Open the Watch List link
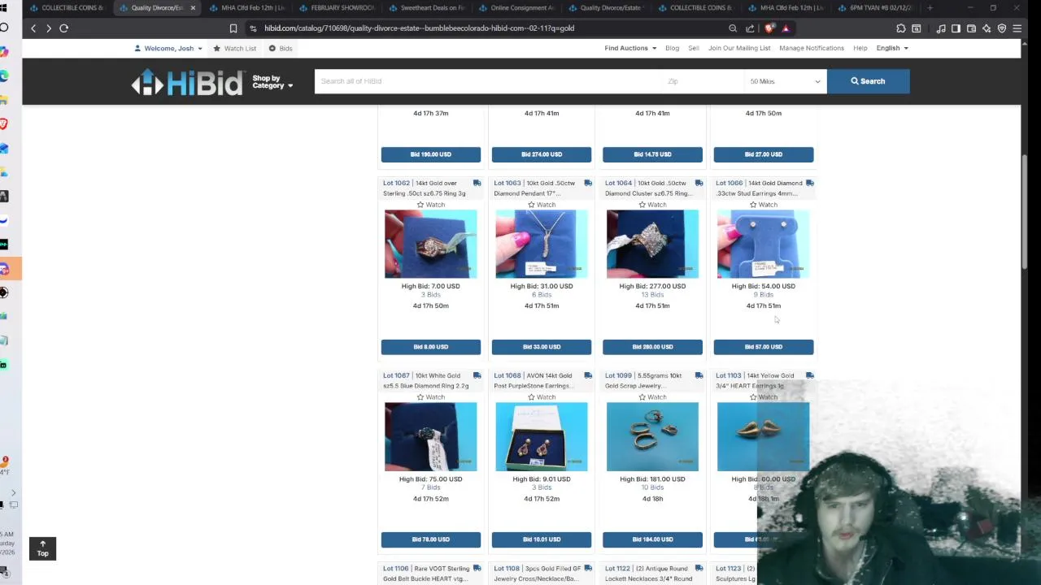 234,48
